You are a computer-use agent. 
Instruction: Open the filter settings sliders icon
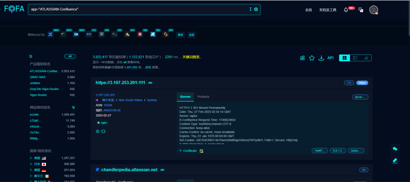(31, 56)
